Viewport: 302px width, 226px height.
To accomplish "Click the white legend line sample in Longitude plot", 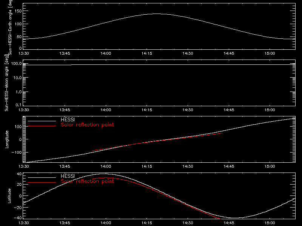I will click(42, 121).
